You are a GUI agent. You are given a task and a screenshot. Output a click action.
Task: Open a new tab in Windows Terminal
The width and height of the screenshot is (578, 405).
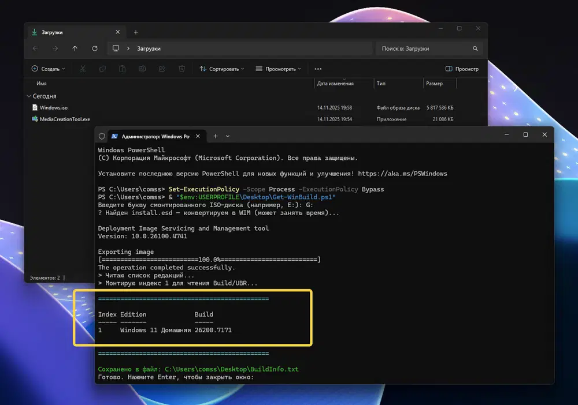215,136
